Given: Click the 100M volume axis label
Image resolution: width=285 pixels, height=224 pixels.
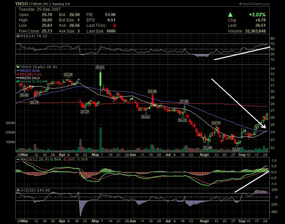Looking at the screenshot, I should [10, 142].
